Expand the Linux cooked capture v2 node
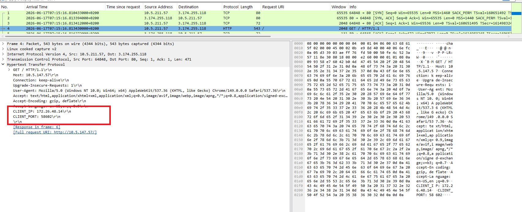Screen dimensions: 522x212 pyautogui.click(x=3, y=49)
